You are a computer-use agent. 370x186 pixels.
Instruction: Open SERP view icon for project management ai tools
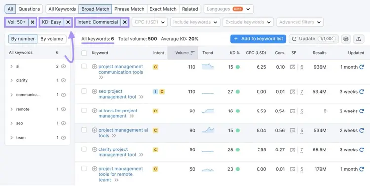point(293,130)
